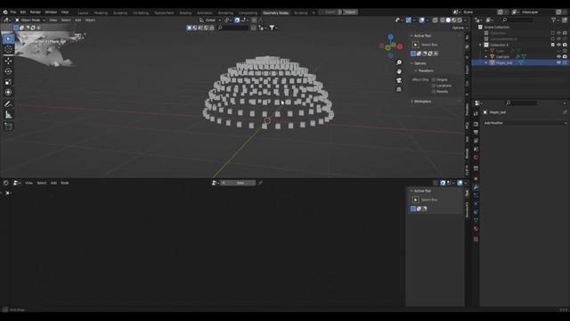Open the Material properties tab
Viewport: 570px width, 321px height.
(476, 228)
